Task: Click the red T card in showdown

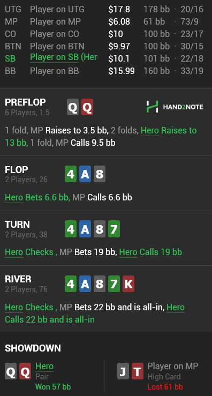Action: pos(138,371)
